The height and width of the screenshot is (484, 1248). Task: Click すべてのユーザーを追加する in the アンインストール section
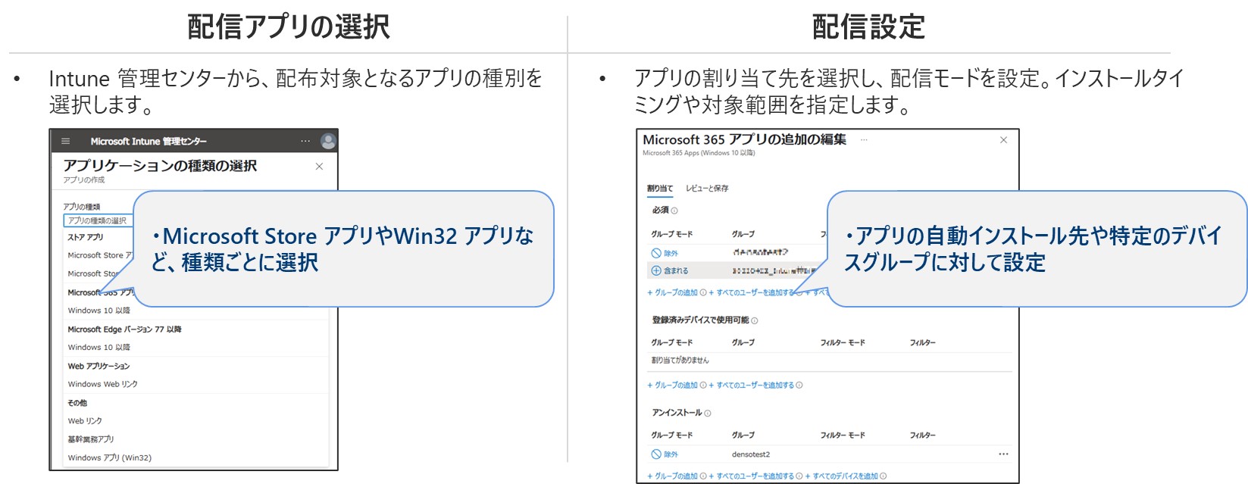[752, 476]
